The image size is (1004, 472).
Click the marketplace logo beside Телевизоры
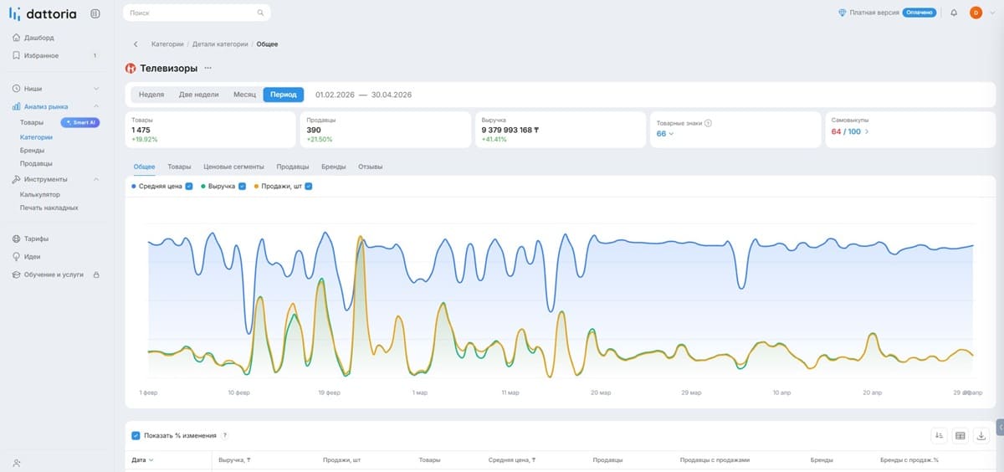(131, 69)
